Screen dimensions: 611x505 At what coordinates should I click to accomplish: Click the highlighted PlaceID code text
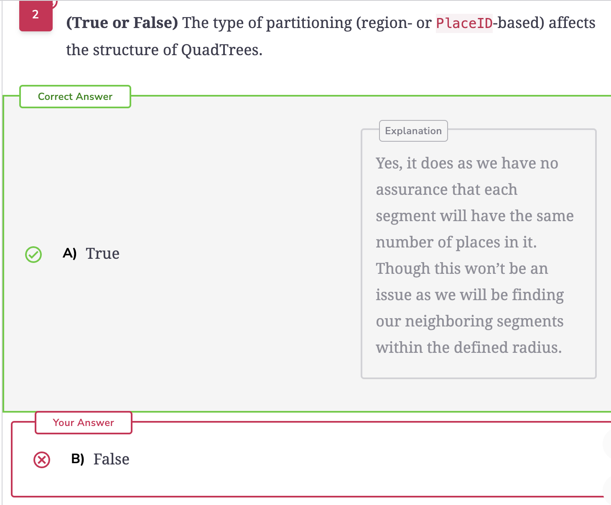(x=464, y=23)
